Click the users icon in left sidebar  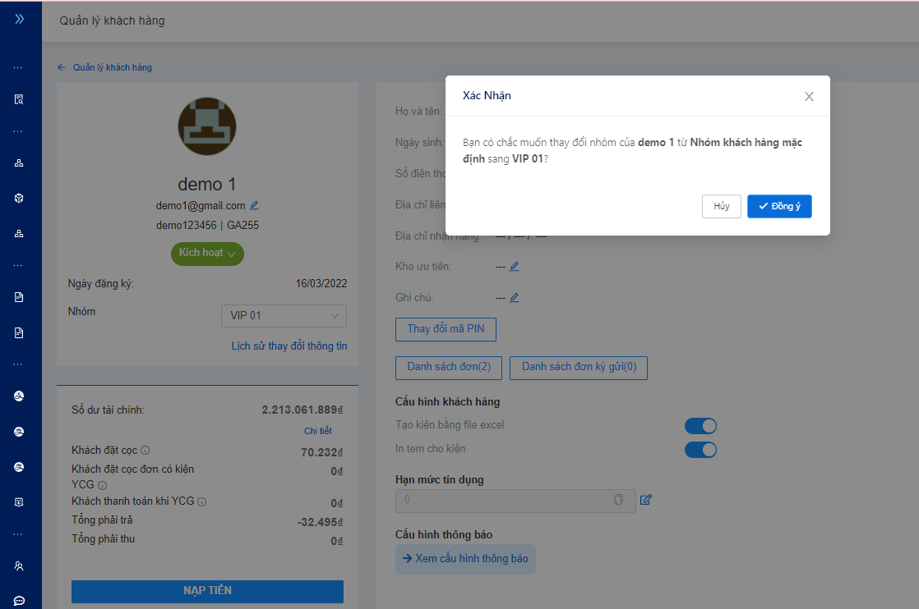[19, 566]
